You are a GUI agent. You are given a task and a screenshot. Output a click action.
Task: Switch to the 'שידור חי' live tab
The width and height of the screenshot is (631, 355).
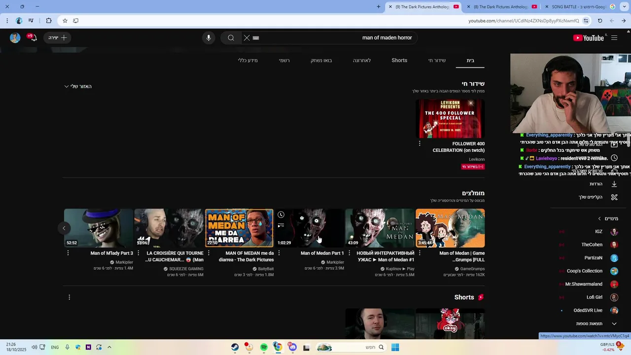pos(437,61)
